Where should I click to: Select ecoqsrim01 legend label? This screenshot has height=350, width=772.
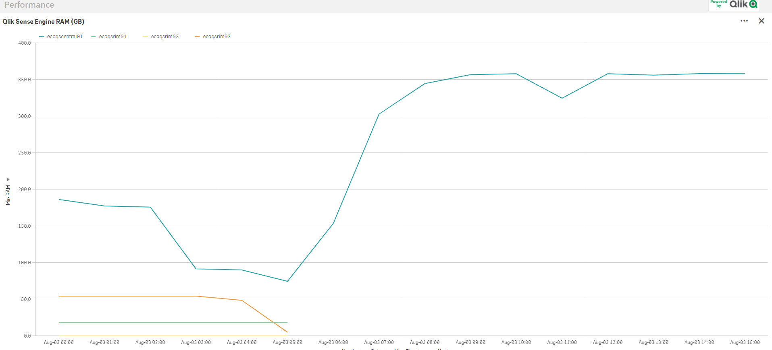tap(113, 37)
